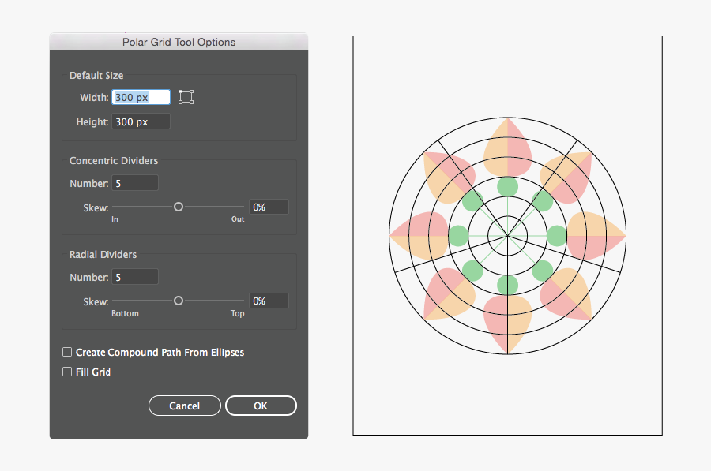Click the Concentric Dividers Skew percentage box

point(269,207)
